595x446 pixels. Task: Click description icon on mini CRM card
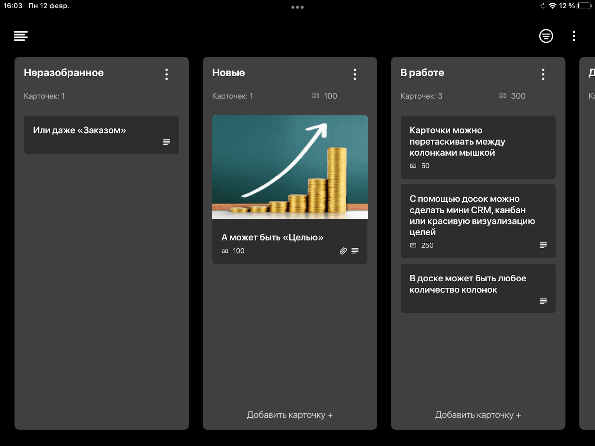pos(543,245)
